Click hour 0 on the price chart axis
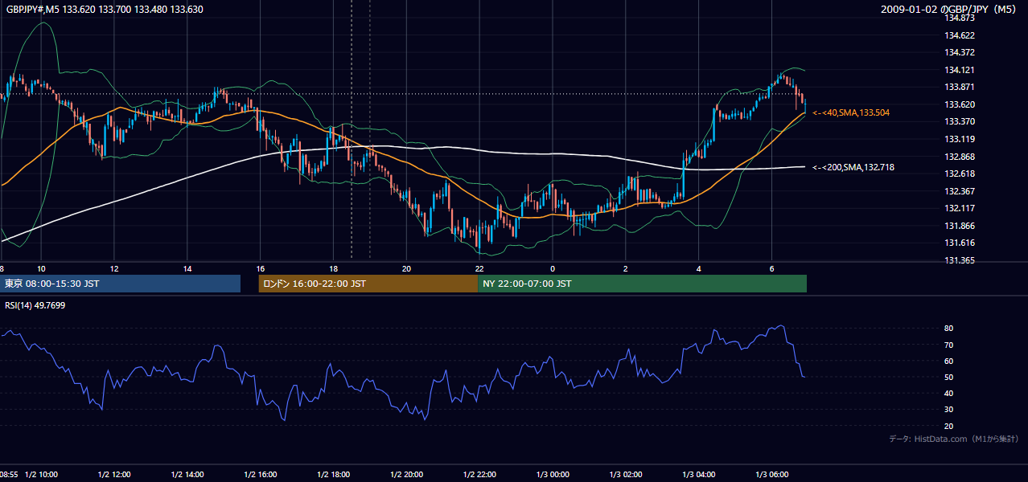 pos(553,268)
